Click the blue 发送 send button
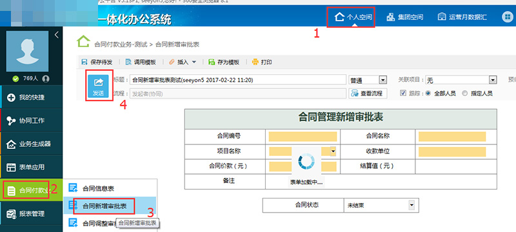516x232 pixels. pyautogui.click(x=99, y=86)
